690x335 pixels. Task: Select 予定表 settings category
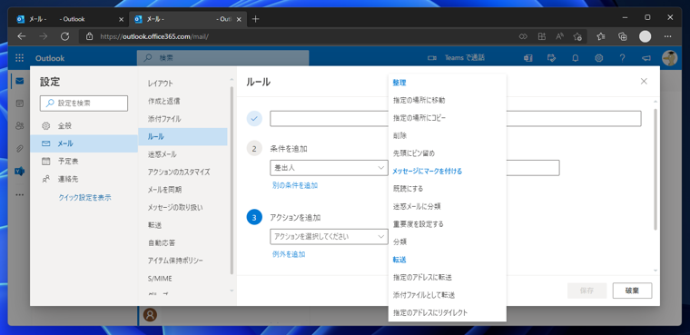84,161
